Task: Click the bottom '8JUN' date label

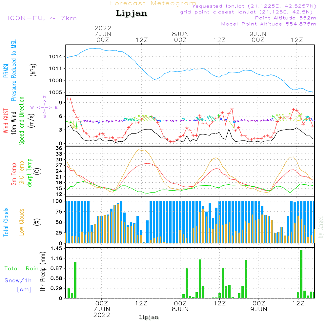Action: (x=180, y=309)
